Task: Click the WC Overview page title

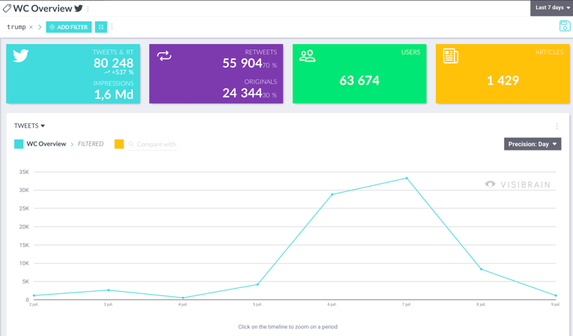Action: 43,8
